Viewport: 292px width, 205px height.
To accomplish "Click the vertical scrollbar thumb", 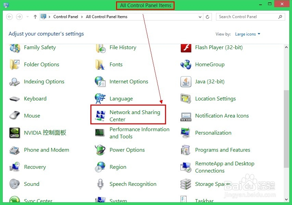I will 286,129.
